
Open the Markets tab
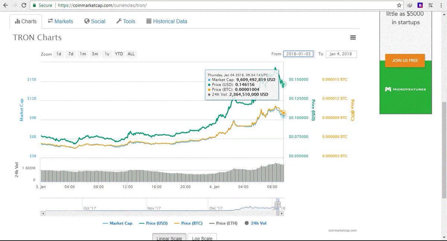[60, 21]
